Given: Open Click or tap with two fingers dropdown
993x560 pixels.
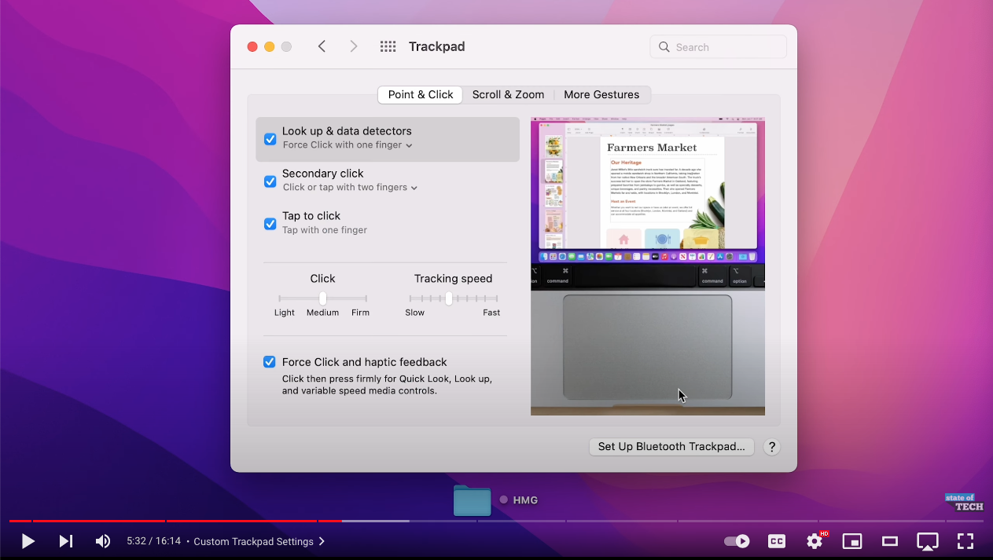Looking at the screenshot, I should click(350, 188).
